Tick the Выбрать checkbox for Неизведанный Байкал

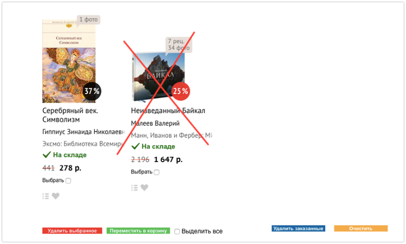click(157, 172)
